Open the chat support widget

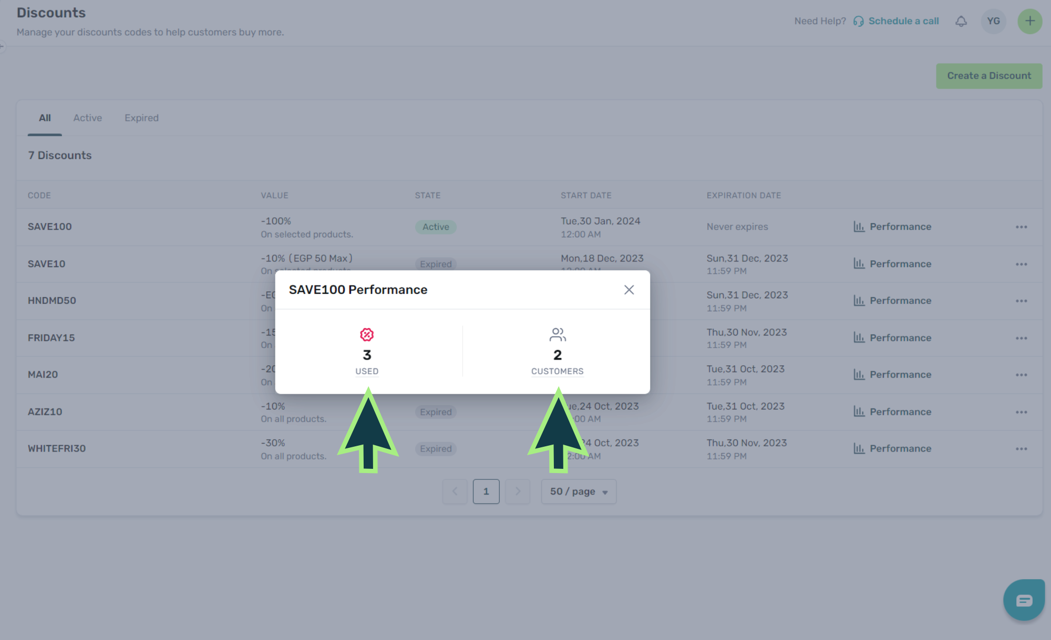1024,600
